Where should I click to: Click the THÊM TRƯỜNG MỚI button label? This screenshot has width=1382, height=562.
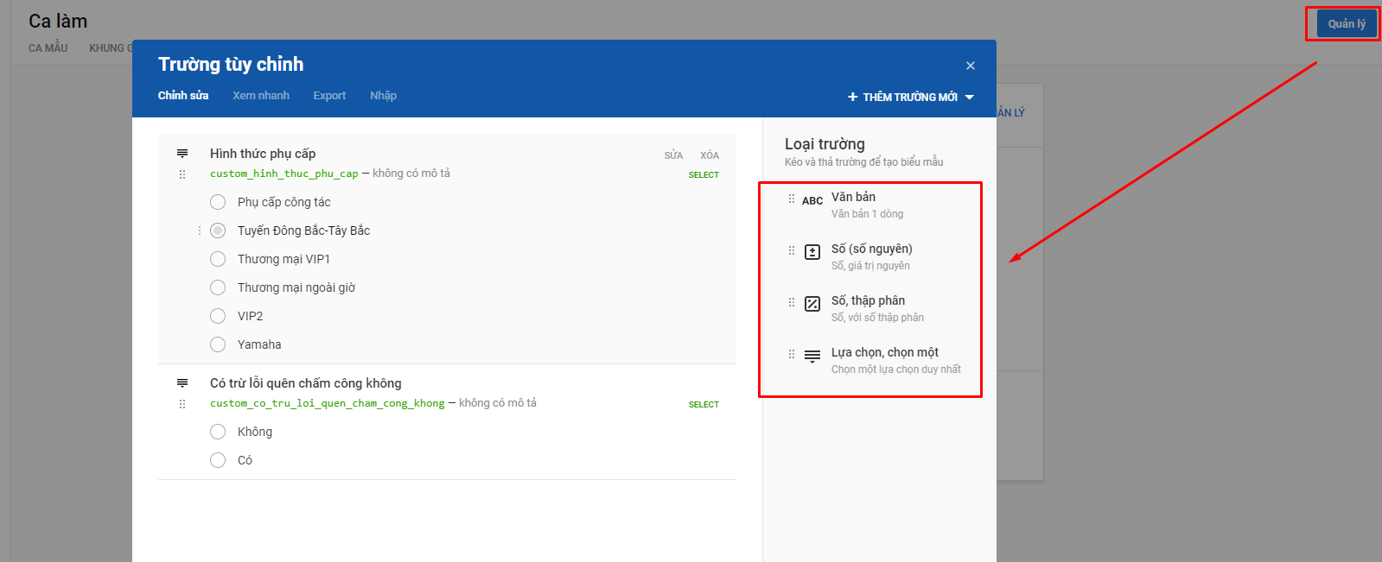point(910,98)
